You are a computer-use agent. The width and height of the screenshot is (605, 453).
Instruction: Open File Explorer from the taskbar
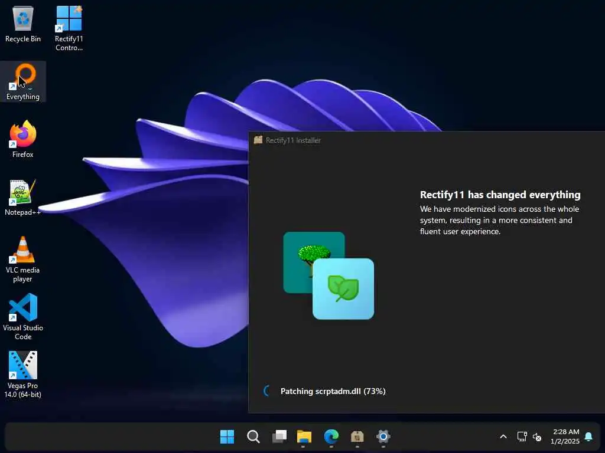[x=304, y=436]
